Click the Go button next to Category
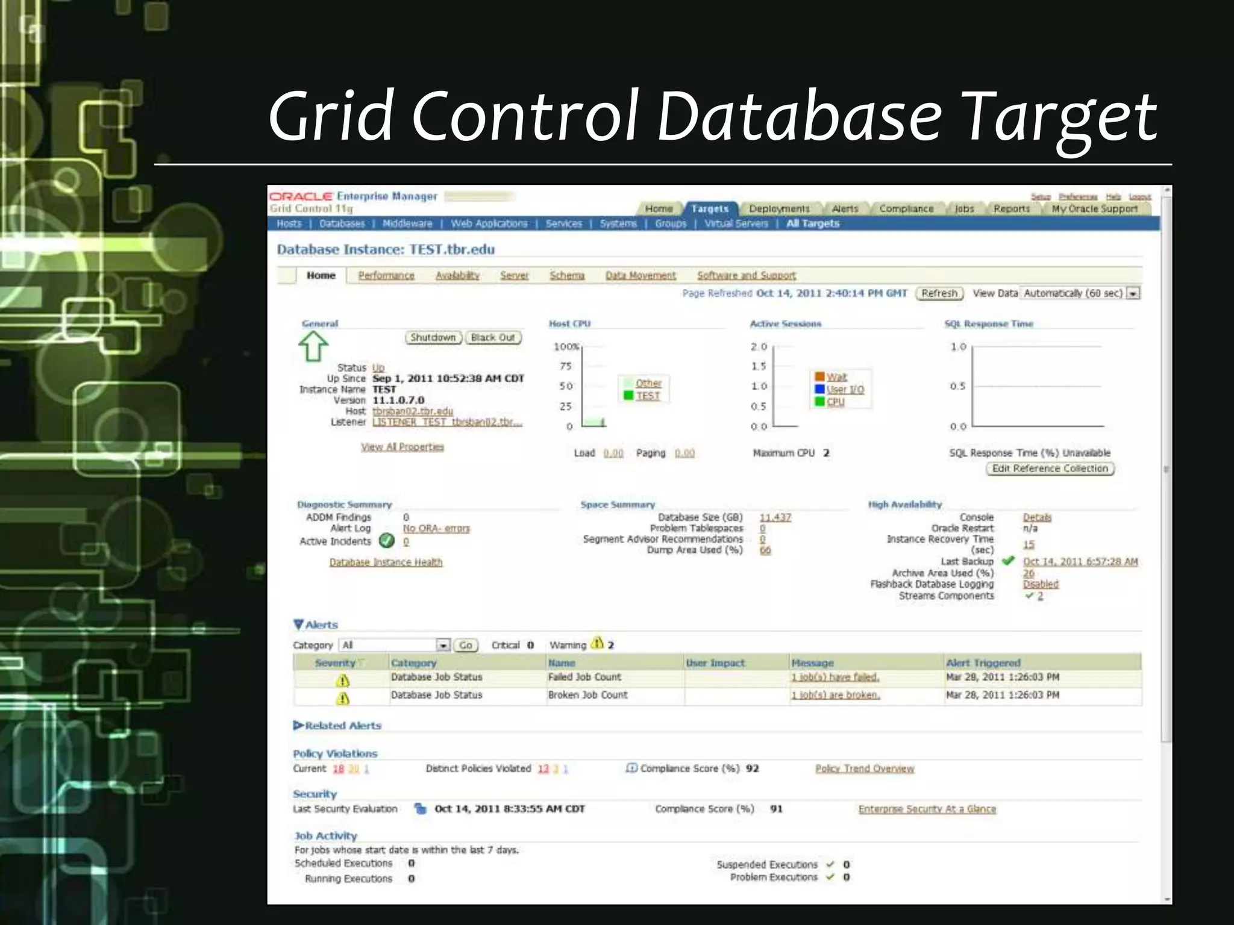 pyautogui.click(x=466, y=645)
